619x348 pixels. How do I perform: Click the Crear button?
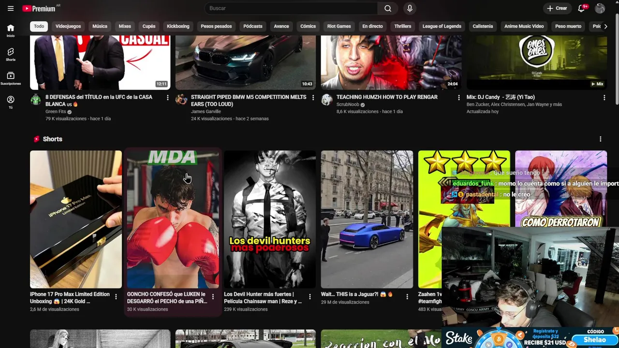click(x=557, y=8)
